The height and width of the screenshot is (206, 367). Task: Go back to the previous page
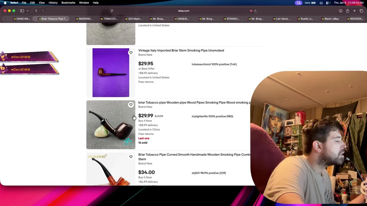(x=36, y=11)
